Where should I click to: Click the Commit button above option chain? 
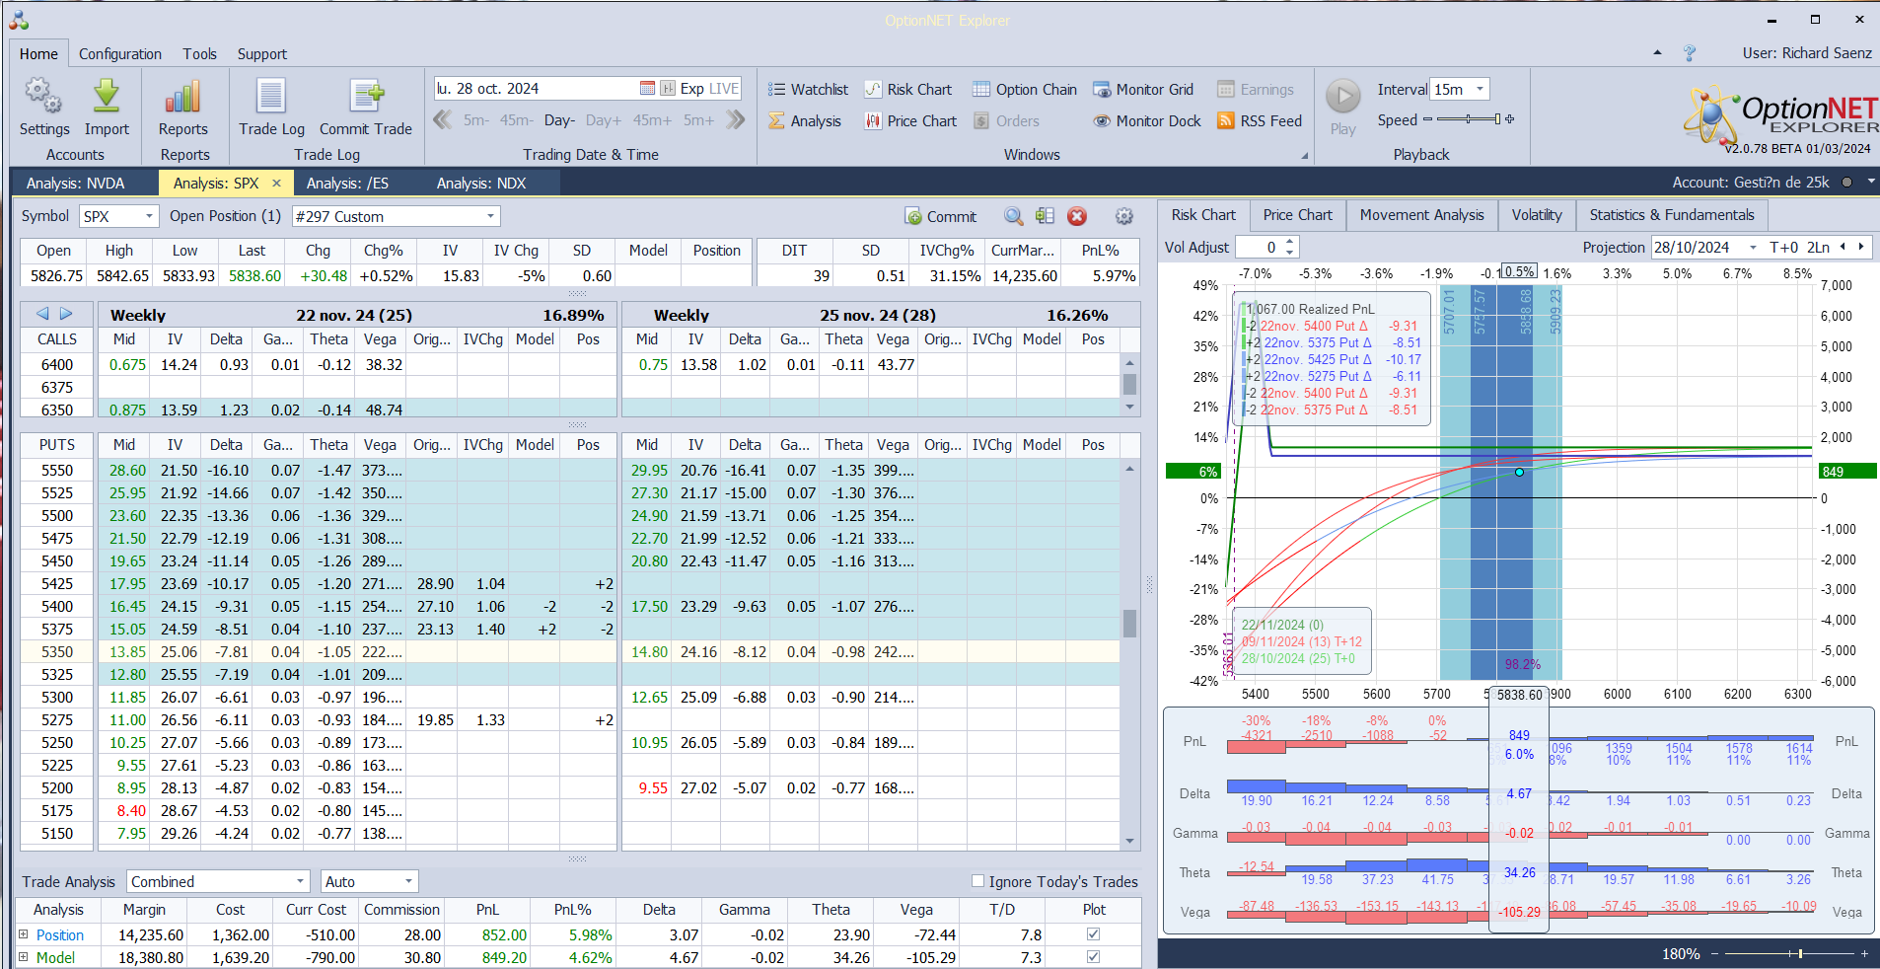click(940, 216)
